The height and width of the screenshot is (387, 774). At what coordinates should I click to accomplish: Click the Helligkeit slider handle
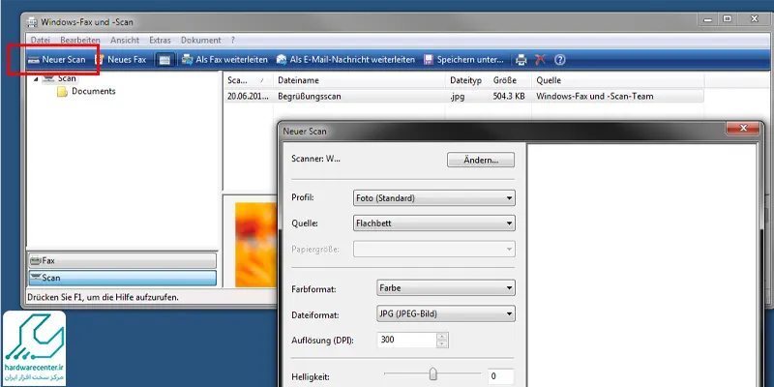click(432, 373)
